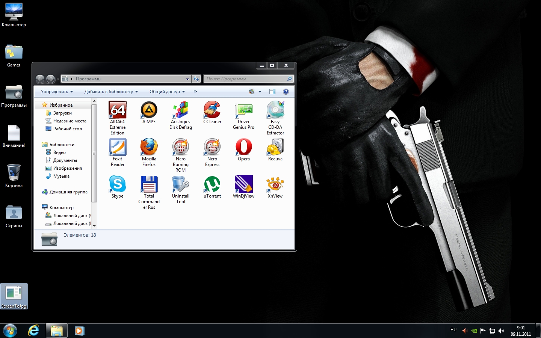Screen dimensions: 541x338
Task: Select the Внимание! text file icon
Action: pos(14,136)
